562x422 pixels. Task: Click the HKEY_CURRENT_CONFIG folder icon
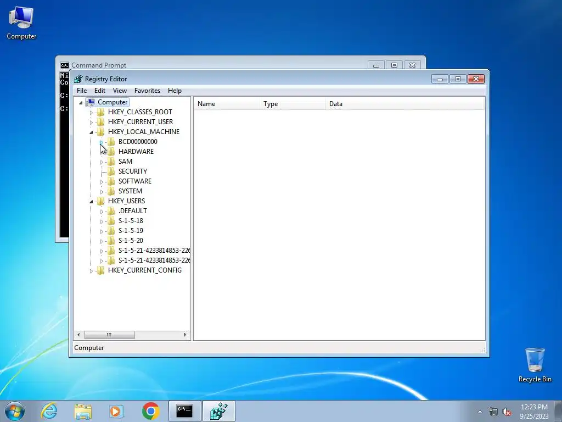point(101,270)
